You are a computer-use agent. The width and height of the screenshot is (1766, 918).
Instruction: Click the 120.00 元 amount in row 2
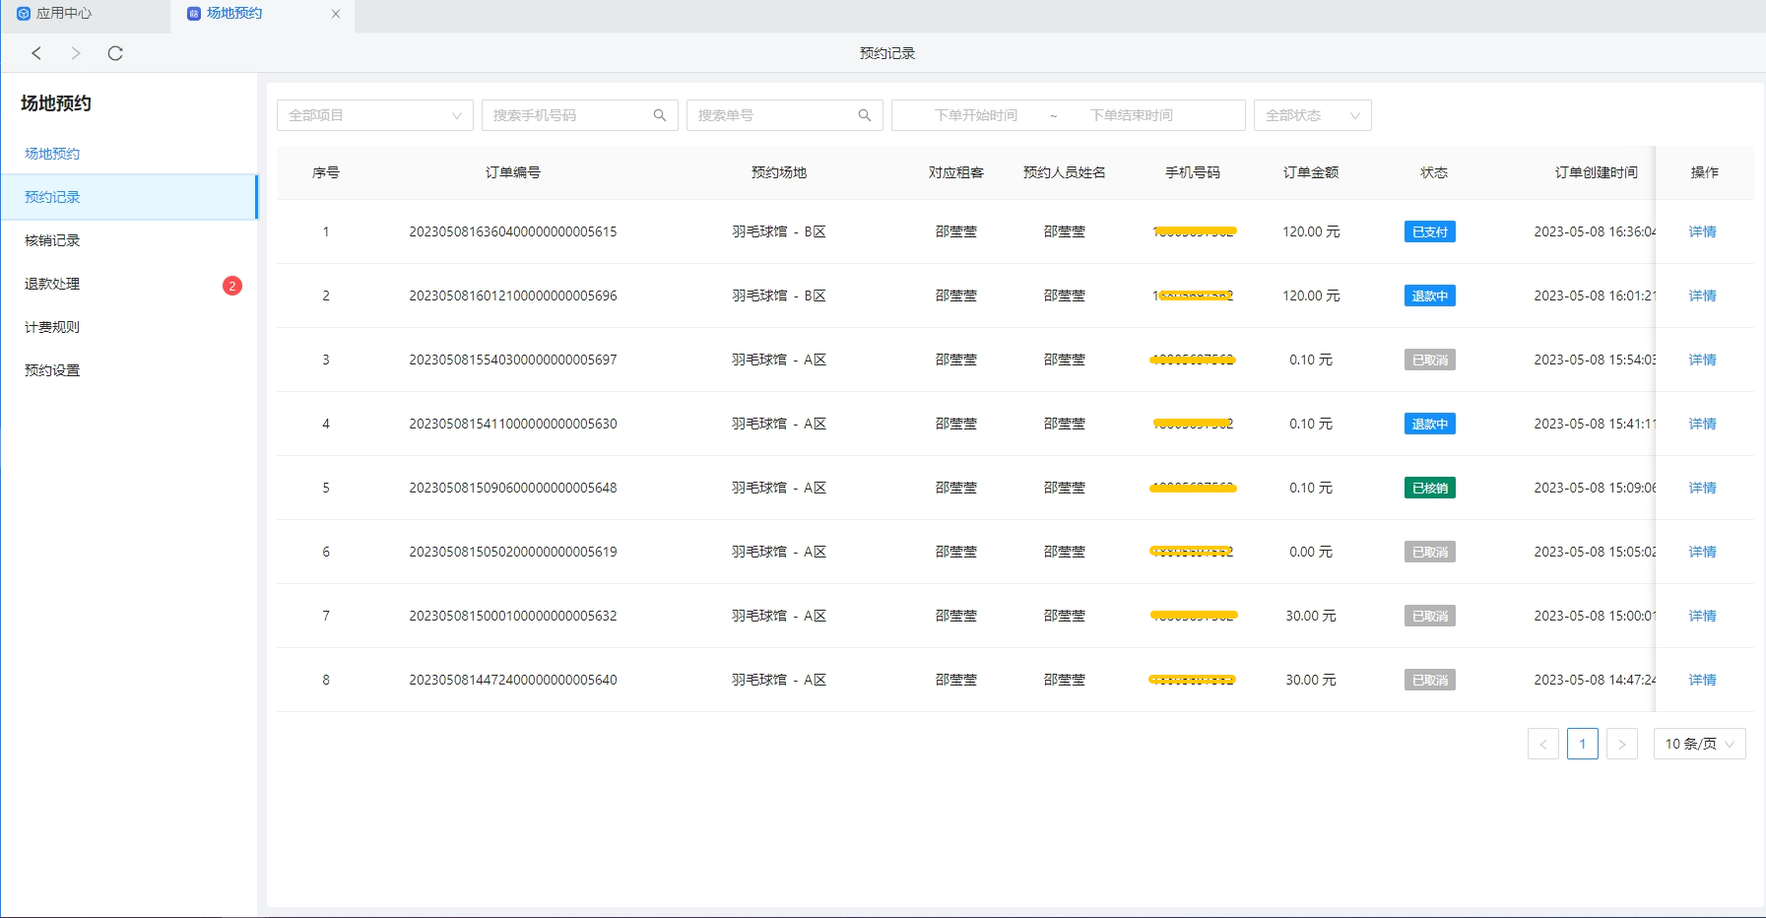pos(1311,295)
